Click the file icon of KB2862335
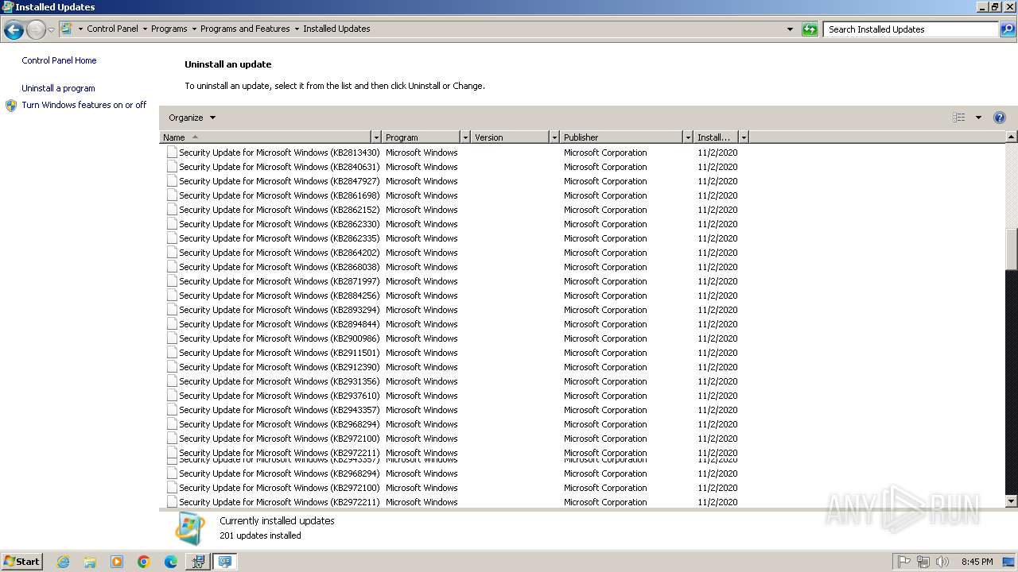Viewport: 1018px width, 572px height. pyautogui.click(x=172, y=238)
